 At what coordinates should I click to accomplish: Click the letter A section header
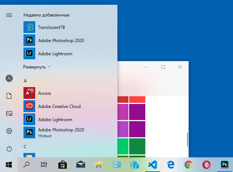coord(25,81)
